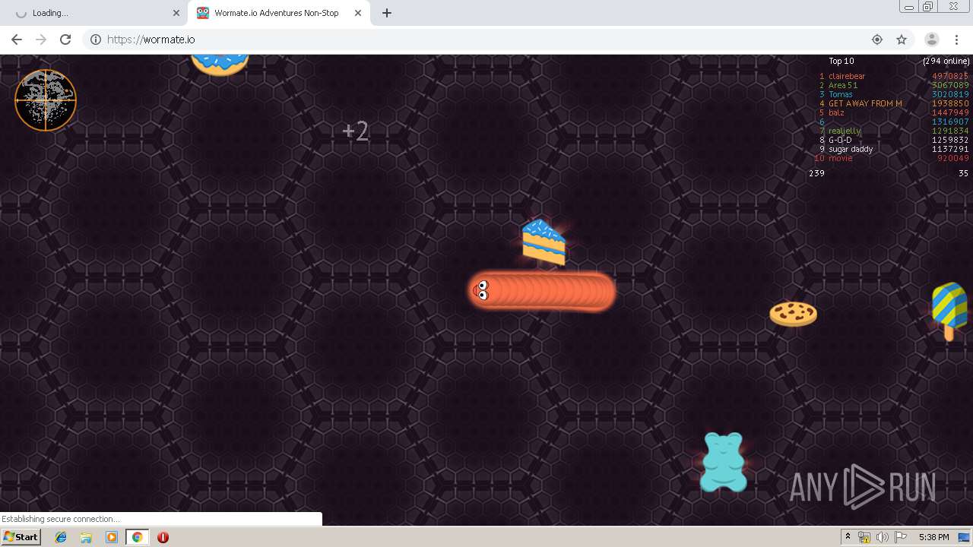973x547 pixels.
Task: Click the location access icon in address bar
Action: (x=877, y=40)
